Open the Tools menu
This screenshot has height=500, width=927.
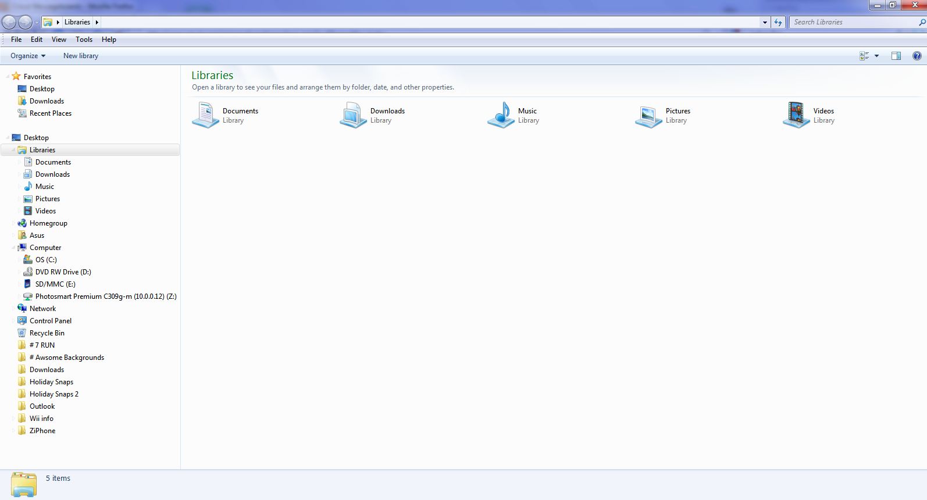coord(84,40)
